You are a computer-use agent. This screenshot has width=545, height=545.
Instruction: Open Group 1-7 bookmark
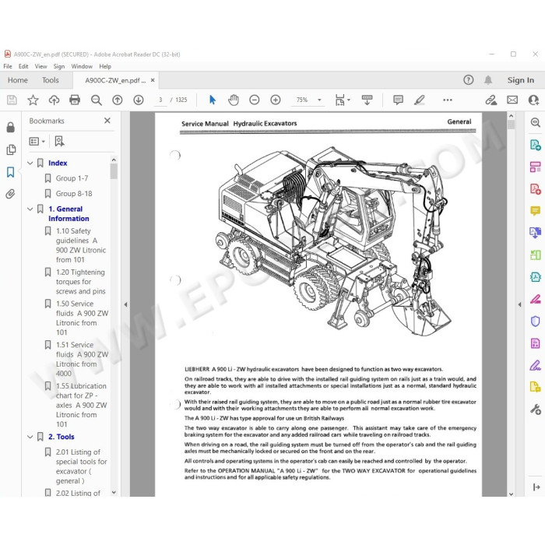click(x=72, y=178)
